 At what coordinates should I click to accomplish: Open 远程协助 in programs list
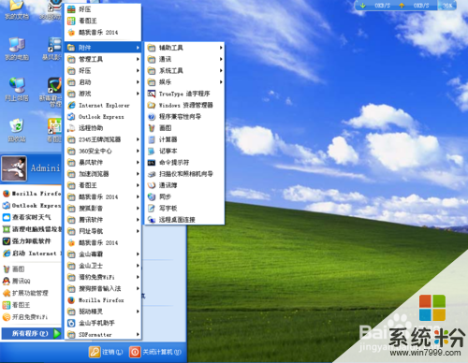[103, 128]
